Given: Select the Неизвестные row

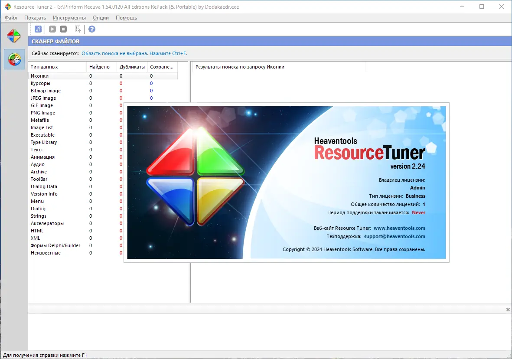Looking at the screenshot, I should point(76,253).
